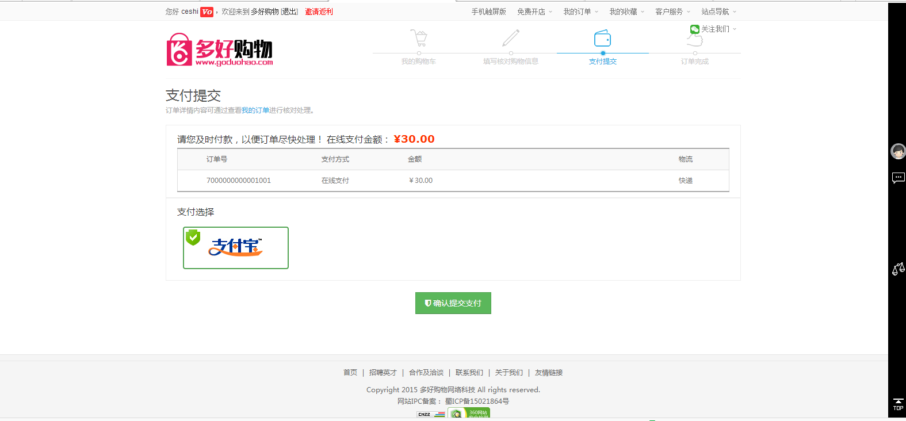Click the pencil fill-info step icon
Viewport: 906px width, 421px height.
tap(511, 38)
